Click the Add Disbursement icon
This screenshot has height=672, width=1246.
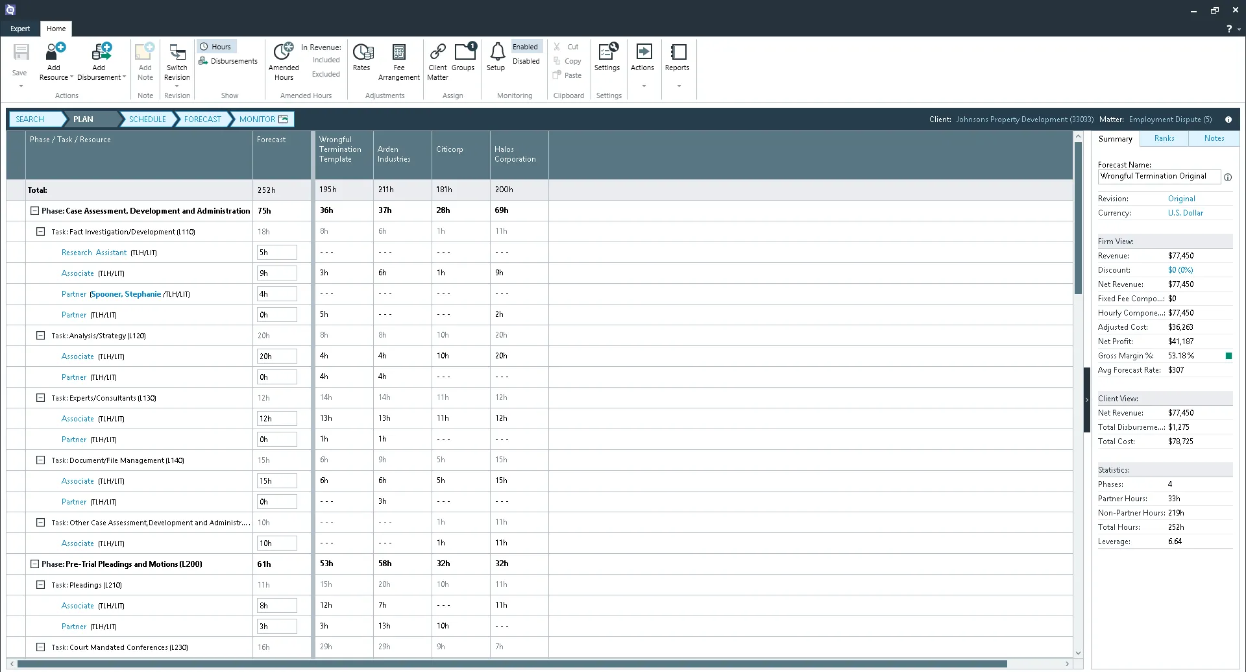pos(101,52)
